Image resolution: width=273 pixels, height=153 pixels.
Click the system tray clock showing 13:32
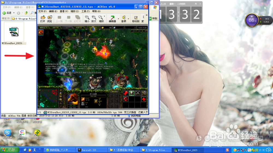[x=262, y=150]
